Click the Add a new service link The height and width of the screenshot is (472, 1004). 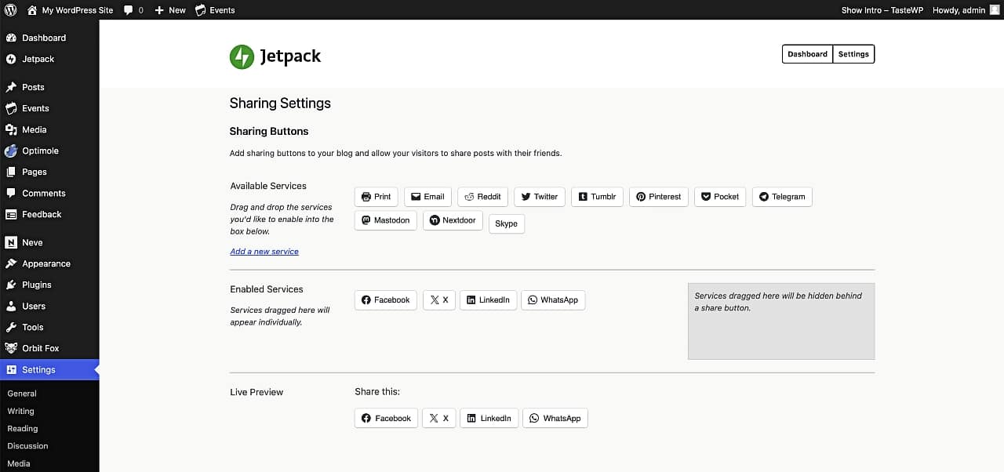coord(264,252)
